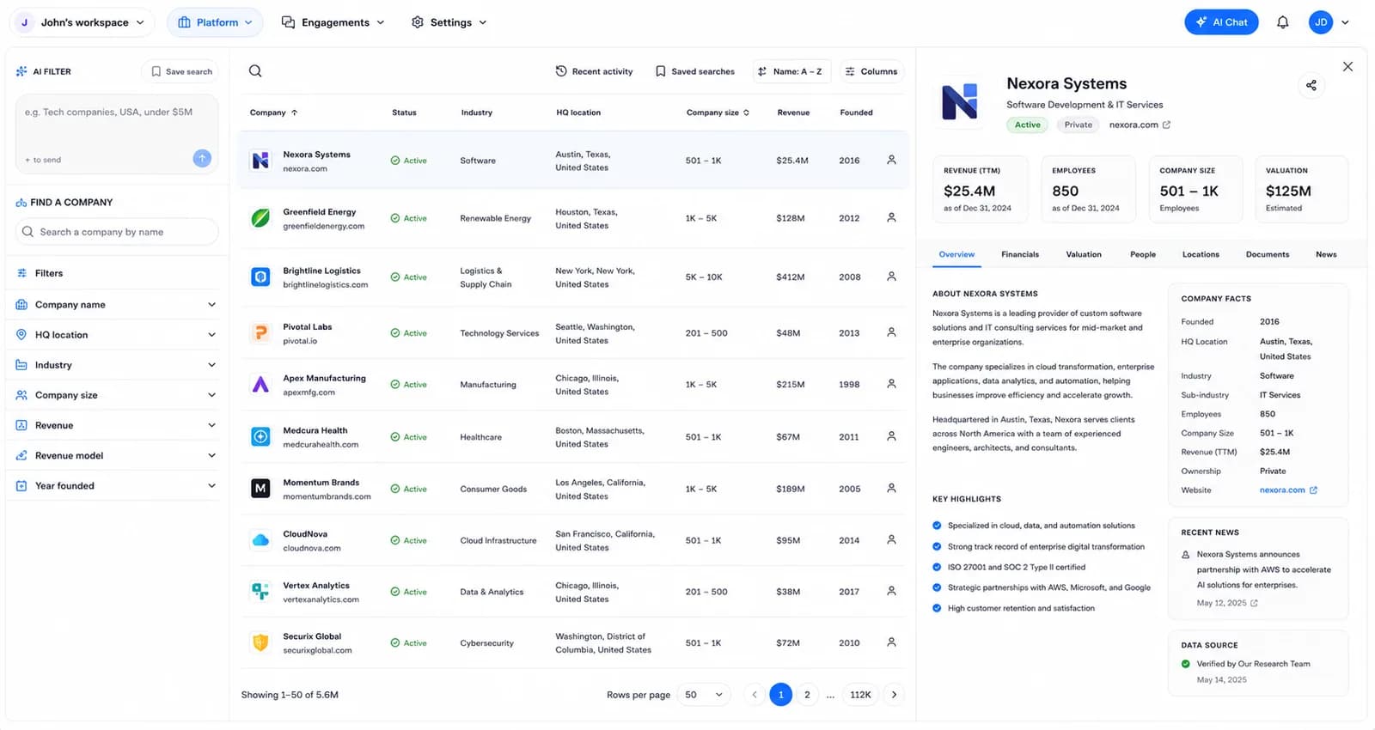Open the people icon in the CloudNova row
Screen dimensions: 1375x730
pos(891,539)
